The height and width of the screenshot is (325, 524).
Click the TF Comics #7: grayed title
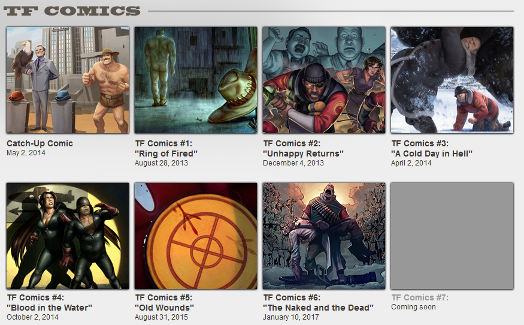[420, 297]
